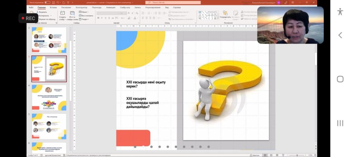Select slide 4 thumbnail
The image size is (350, 157).
[x=49, y=97]
